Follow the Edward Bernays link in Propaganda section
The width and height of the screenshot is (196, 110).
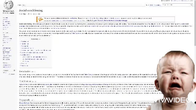coord(24,103)
